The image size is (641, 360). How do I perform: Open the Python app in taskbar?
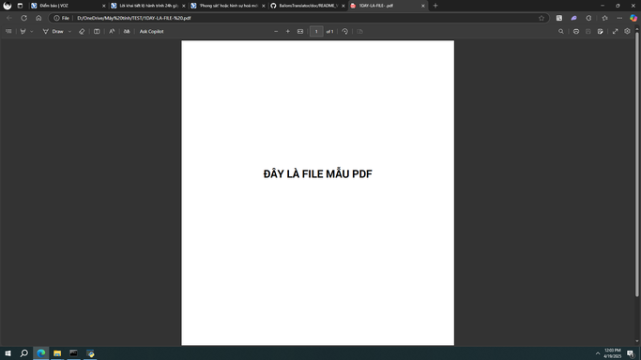pos(90,353)
